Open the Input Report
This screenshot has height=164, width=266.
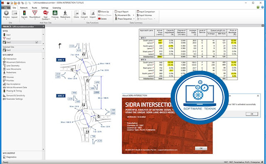coord(122,12)
